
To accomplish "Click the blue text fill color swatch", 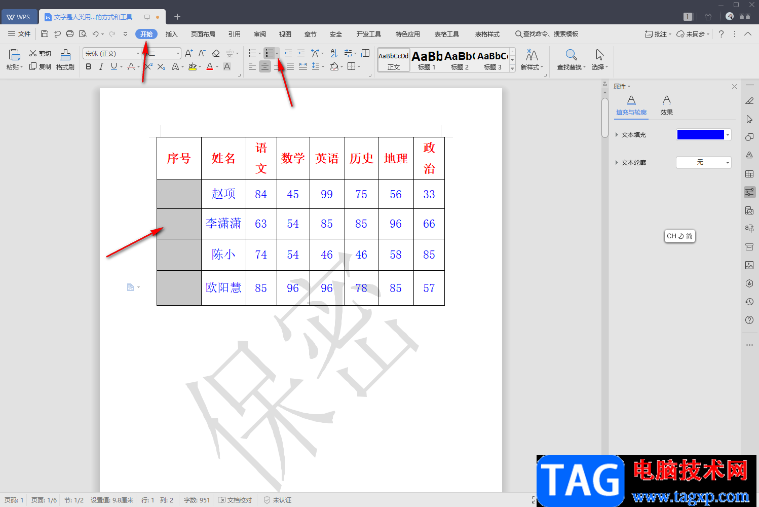I will coord(701,134).
